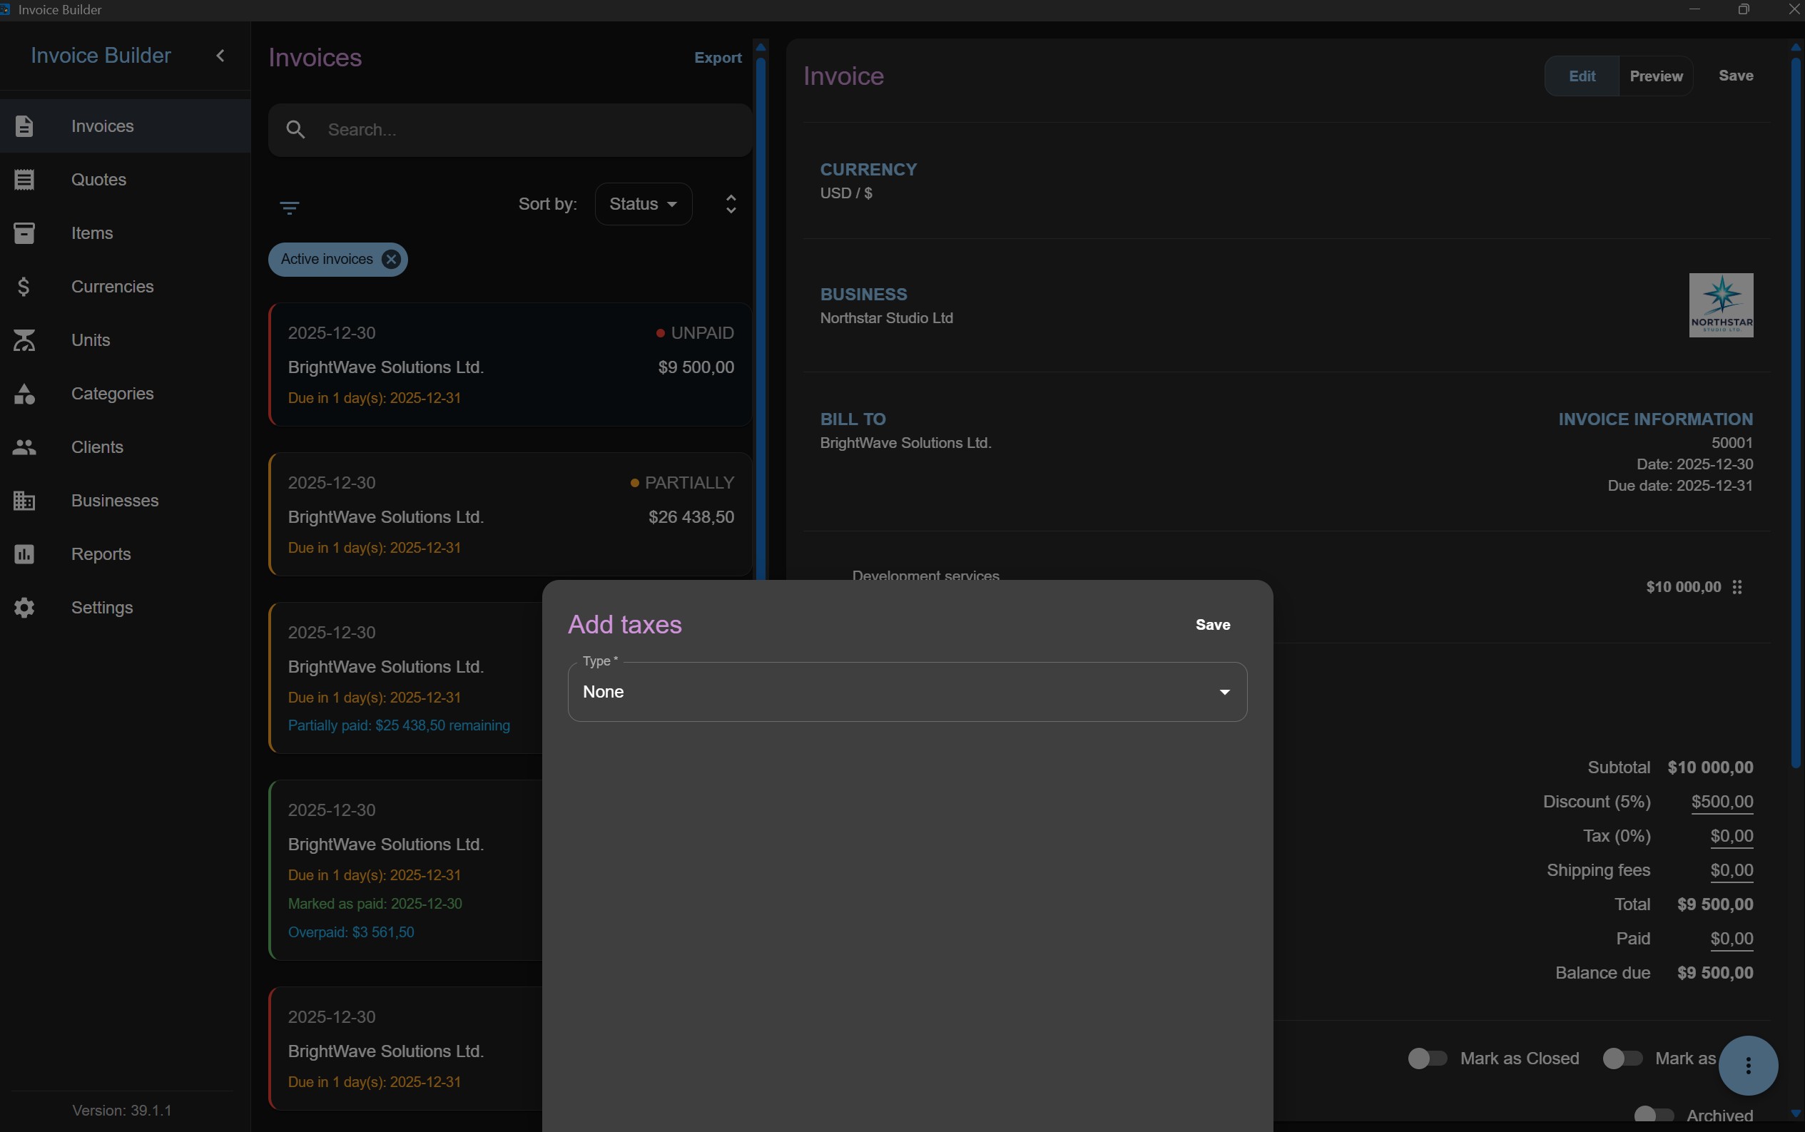Select the UNPAID $9 500,00 invoice card
This screenshot has width=1805, height=1132.
click(511, 364)
